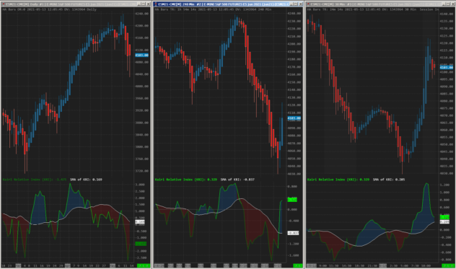Click the 240 Min chart window icon

coord(156,4)
